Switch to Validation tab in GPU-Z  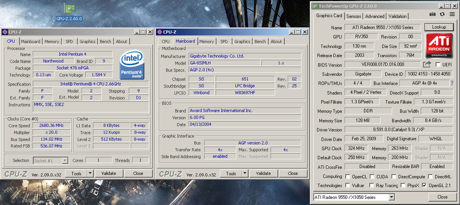[398, 16]
